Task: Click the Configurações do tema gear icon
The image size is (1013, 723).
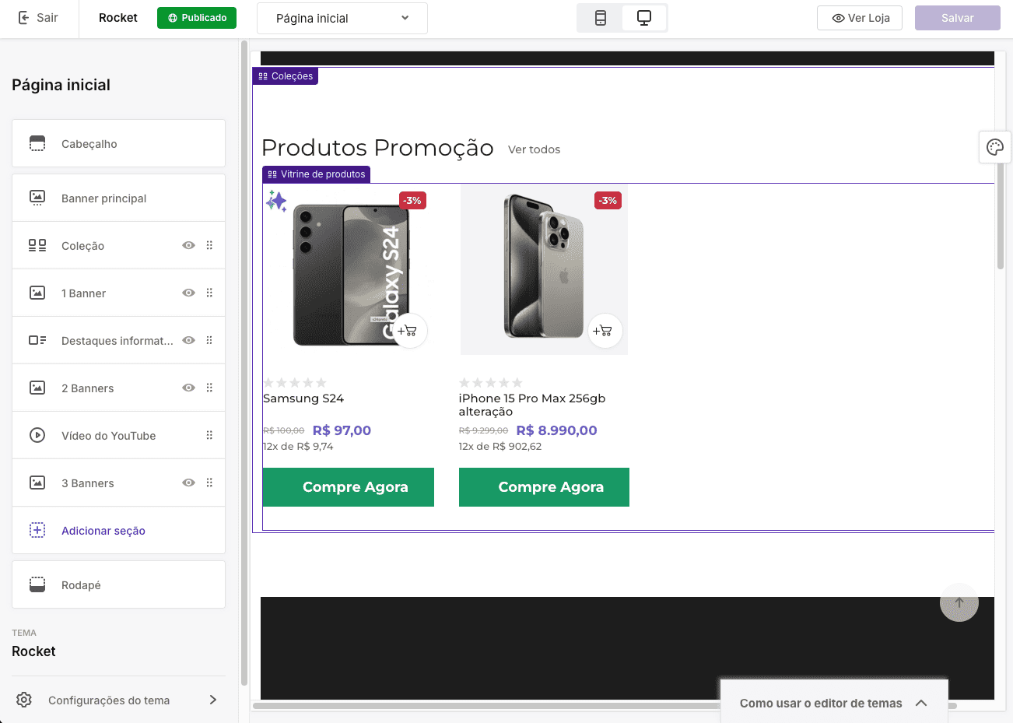Action: tap(24, 700)
